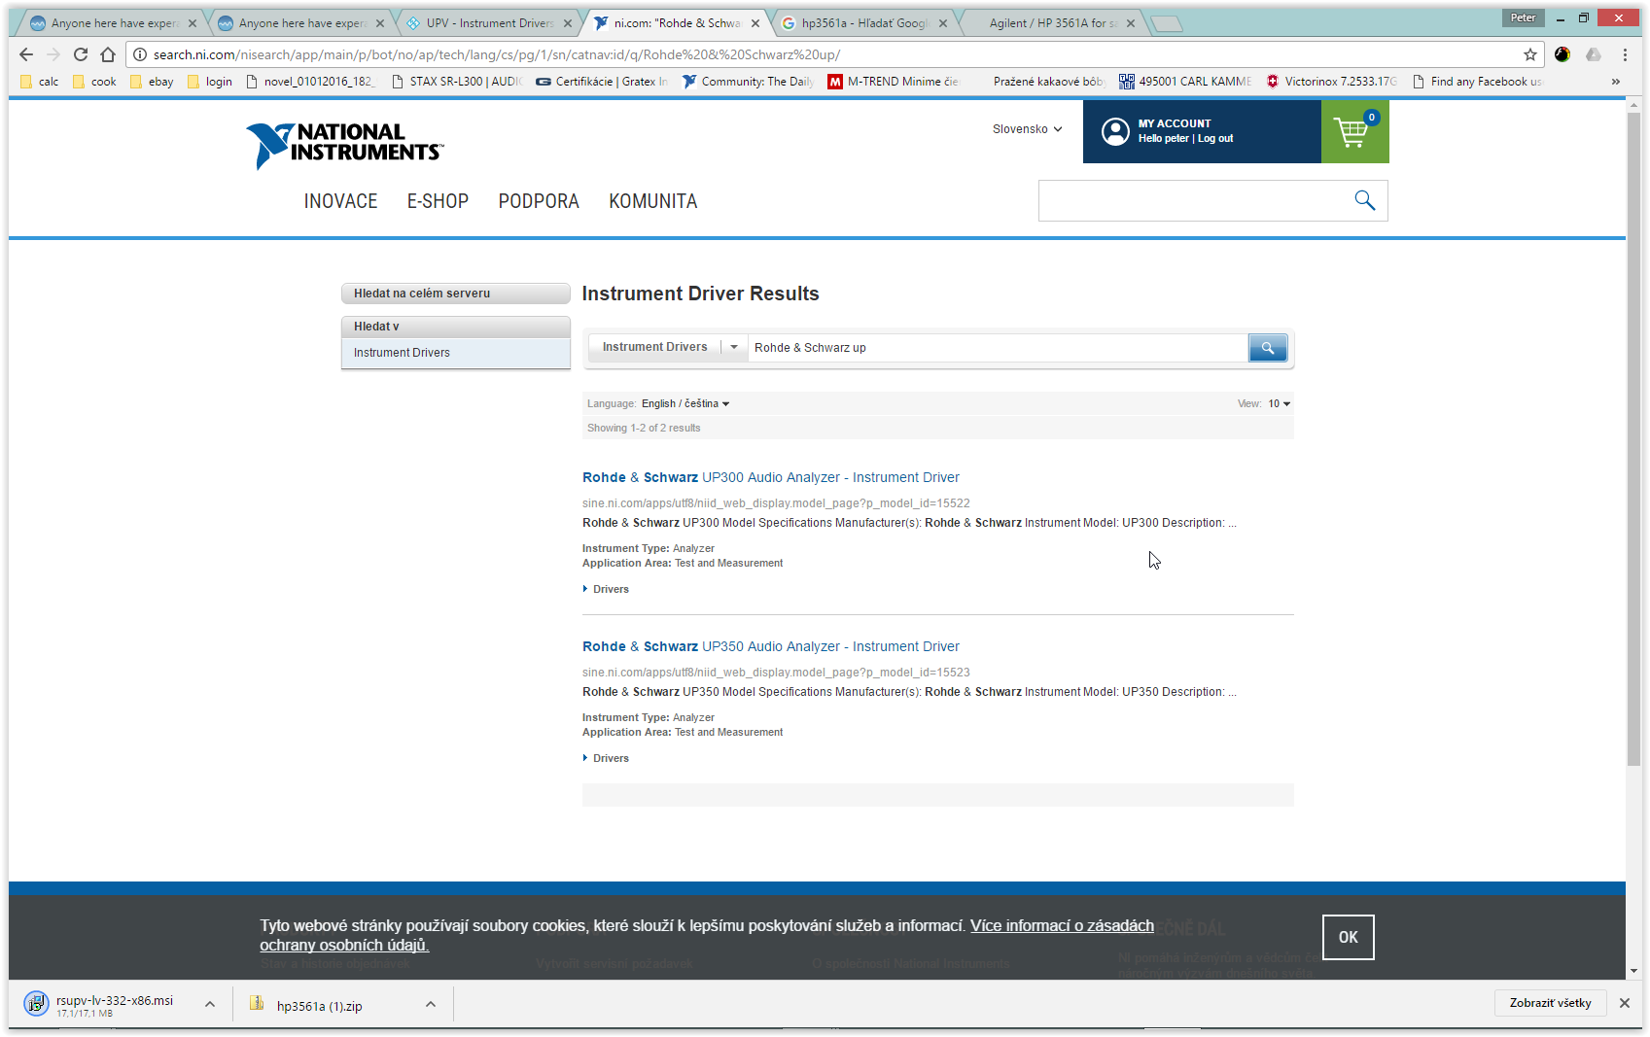Image resolution: width=1650 pixels, height=1037 pixels.
Task: Go forward with the browser forward arrow
Action: [53, 54]
